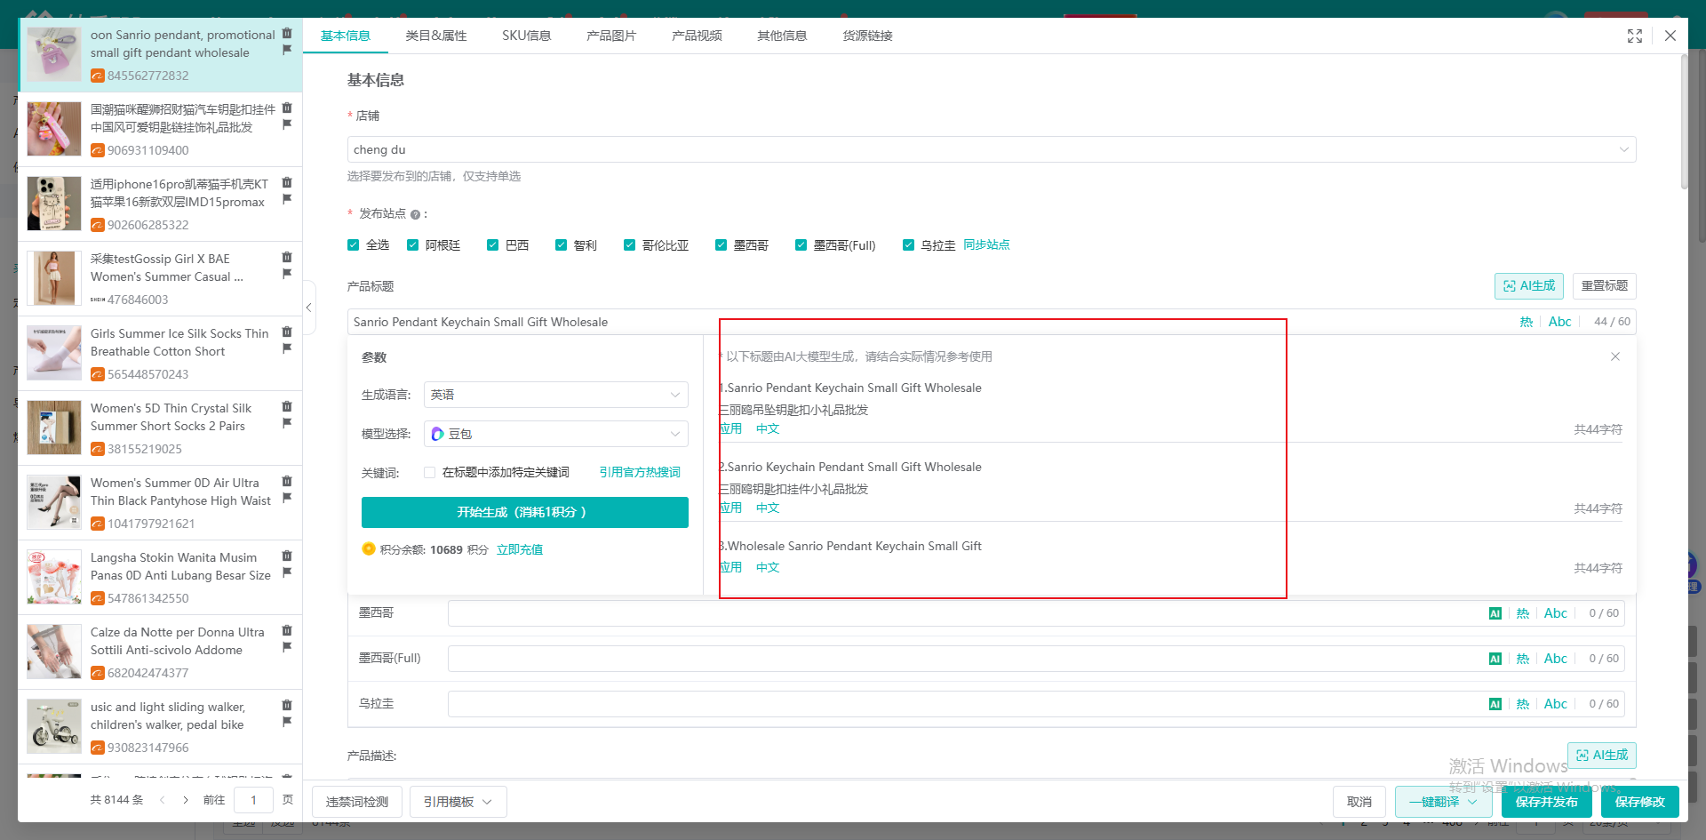Uncheck the 墨西哥 site checkbox
The image size is (1706, 840).
coord(721,245)
